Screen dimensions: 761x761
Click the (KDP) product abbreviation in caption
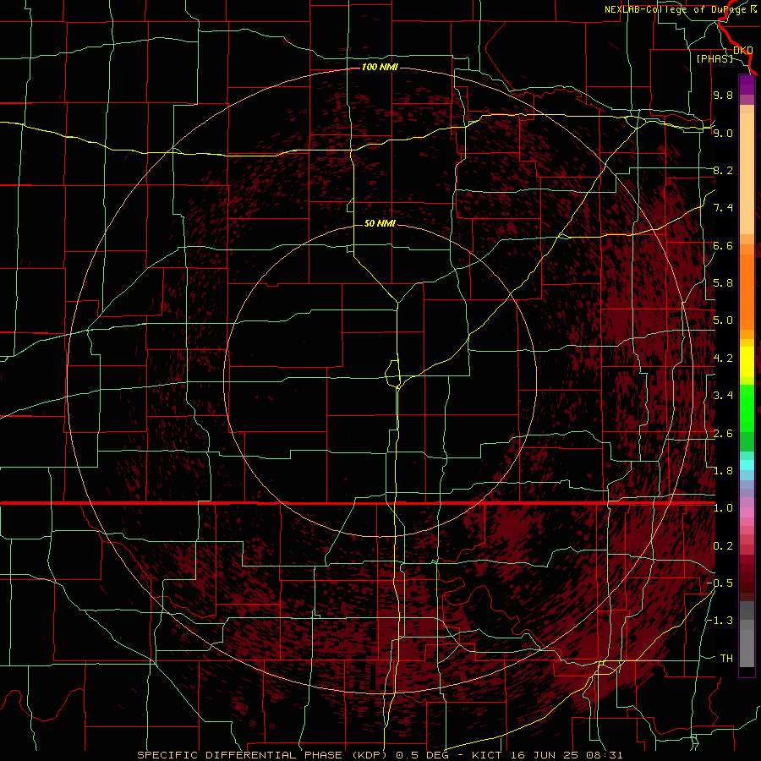[369, 755]
